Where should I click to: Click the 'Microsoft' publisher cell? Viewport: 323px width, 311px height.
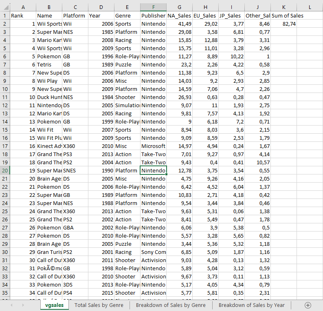(153, 146)
